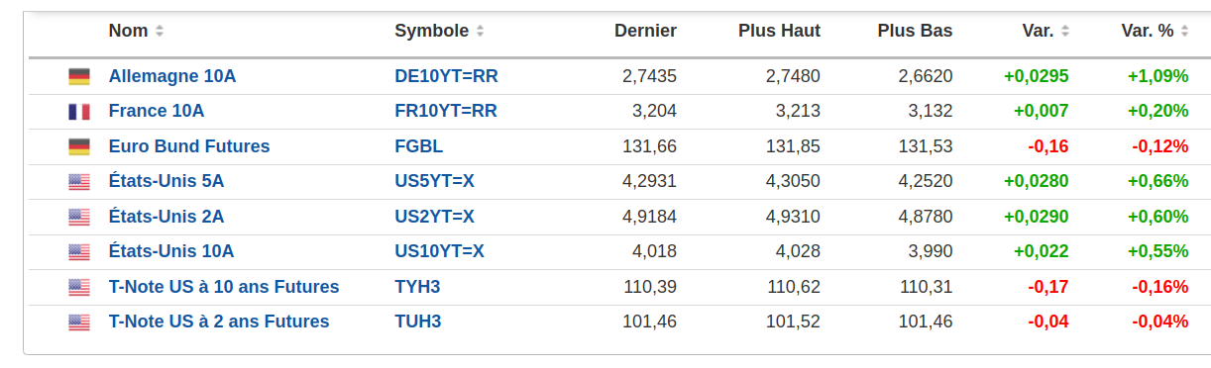Click the Plus Bas column header
Screen dimensions: 1211x368
[x=915, y=31]
